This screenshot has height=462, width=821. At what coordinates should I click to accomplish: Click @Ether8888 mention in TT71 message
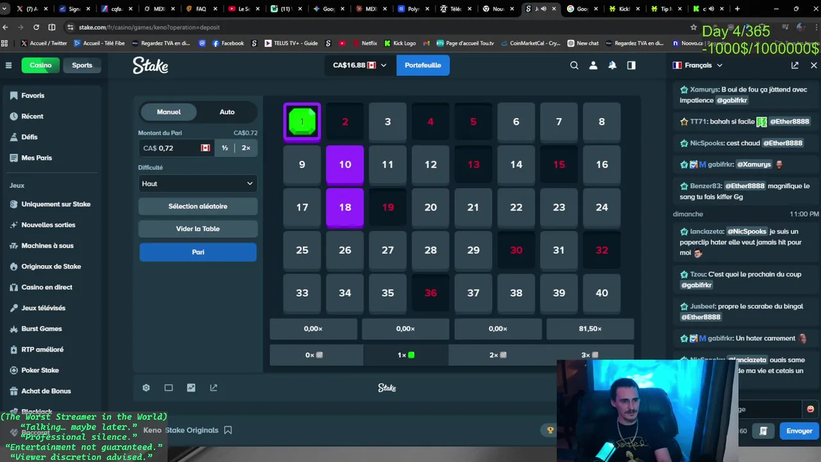click(x=790, y=121)
